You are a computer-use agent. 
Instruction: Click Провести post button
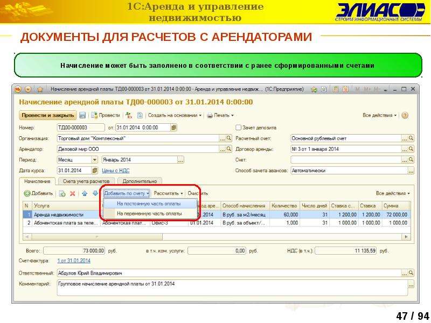[x=106, y=115]
